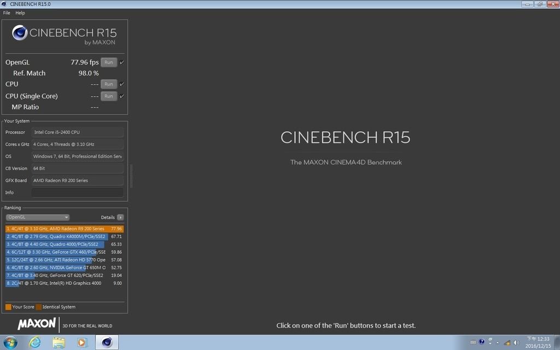Select ranking row GeForce GTX 460
This screenshot has width=560, height=350.
coord(65,252)
